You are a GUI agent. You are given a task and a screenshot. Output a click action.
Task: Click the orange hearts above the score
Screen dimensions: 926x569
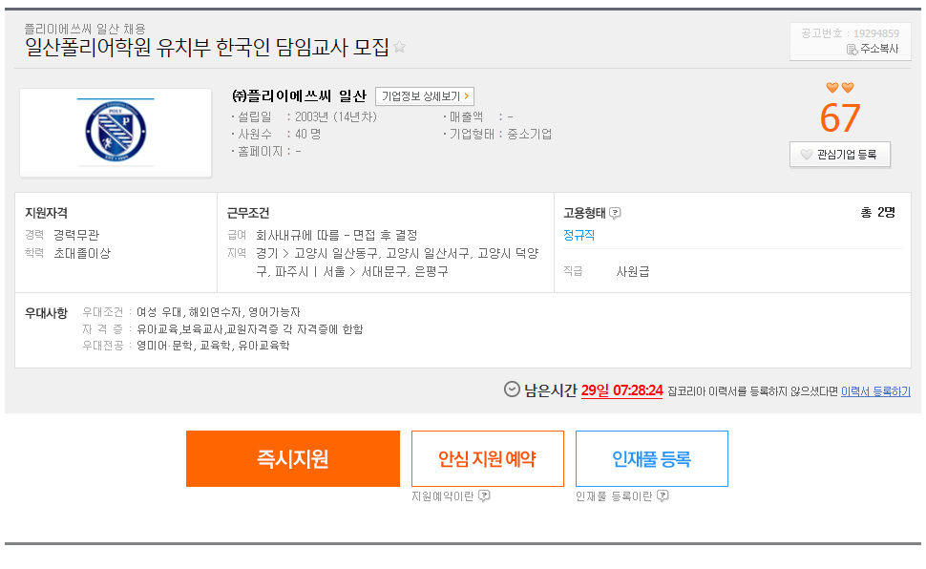coord(840,88)
